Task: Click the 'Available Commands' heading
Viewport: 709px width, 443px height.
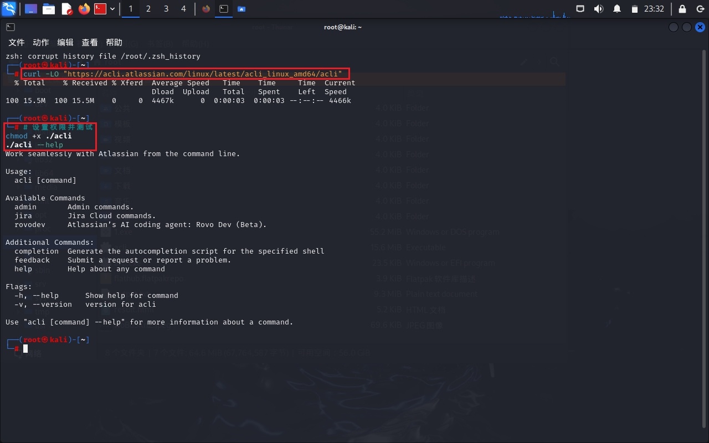Action: pos(45,198)
